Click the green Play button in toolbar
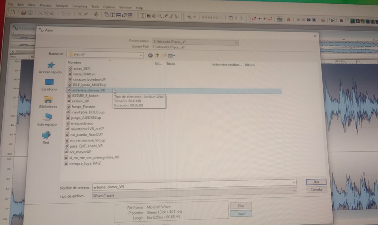The image size is (378, 225). point(332,20)
